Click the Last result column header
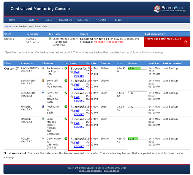Viewport: 193px width, 175px height. tap(71, 63)
